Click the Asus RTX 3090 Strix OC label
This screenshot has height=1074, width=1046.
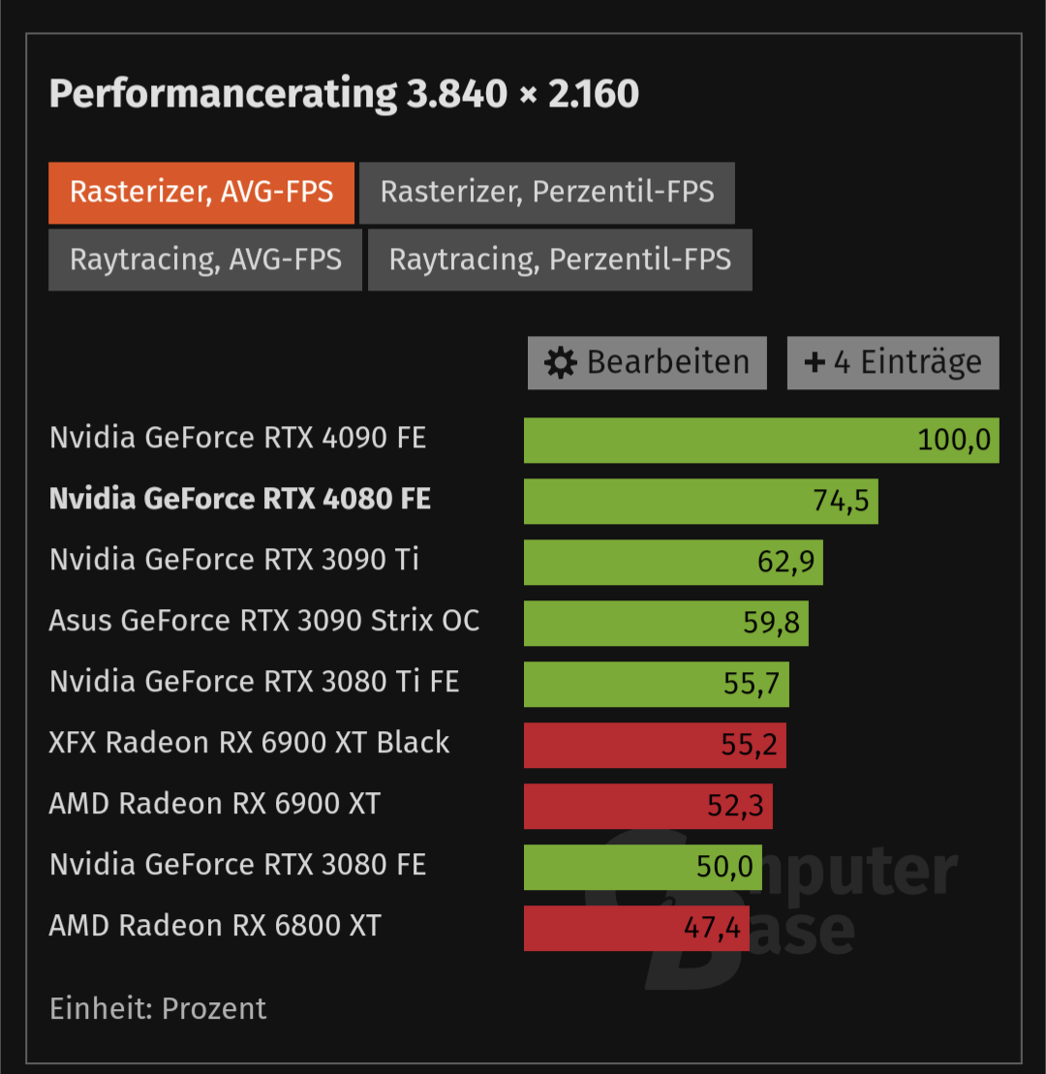pos(263,621)
